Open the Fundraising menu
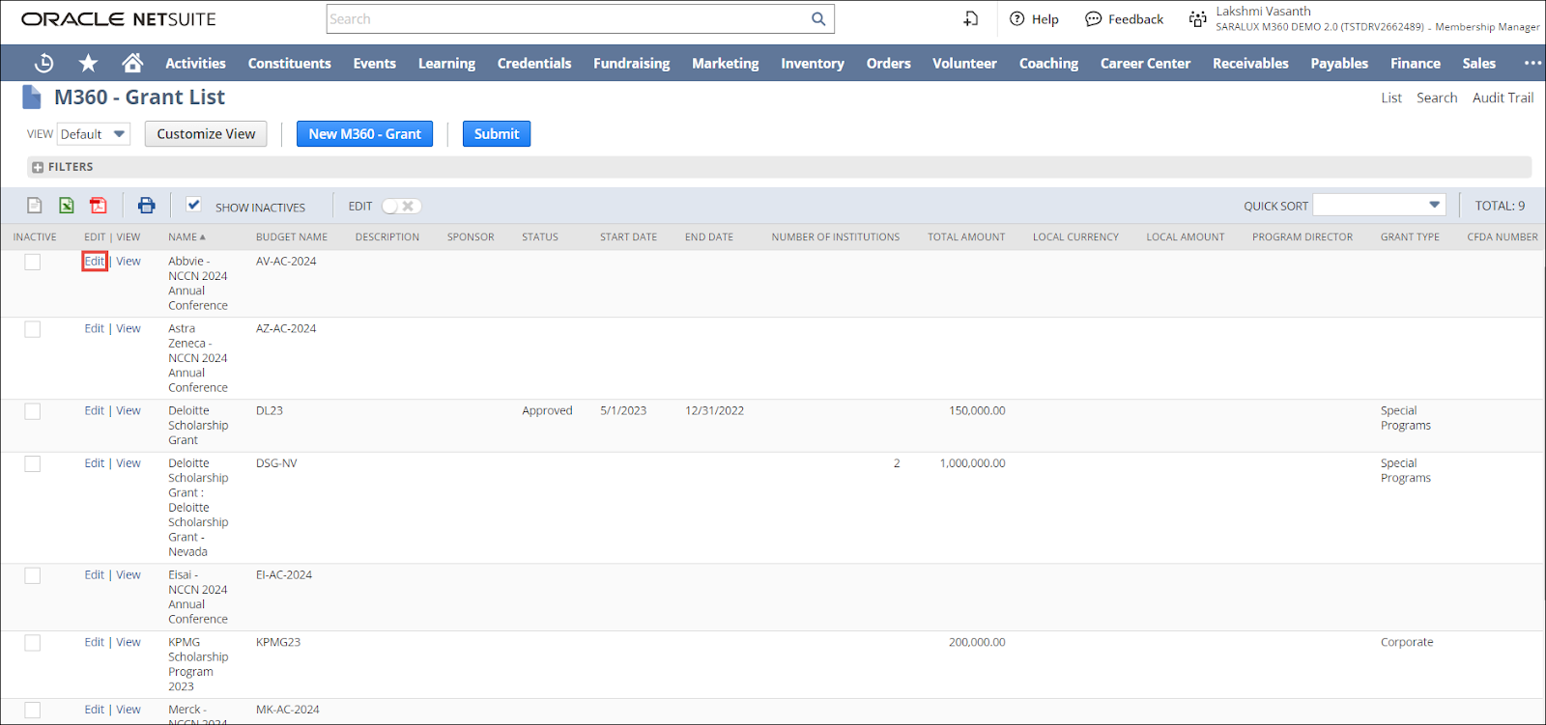 [x=631, y=64]
